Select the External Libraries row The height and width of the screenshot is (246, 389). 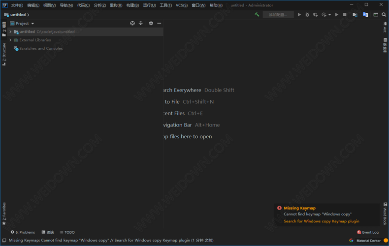coord(85,40)
